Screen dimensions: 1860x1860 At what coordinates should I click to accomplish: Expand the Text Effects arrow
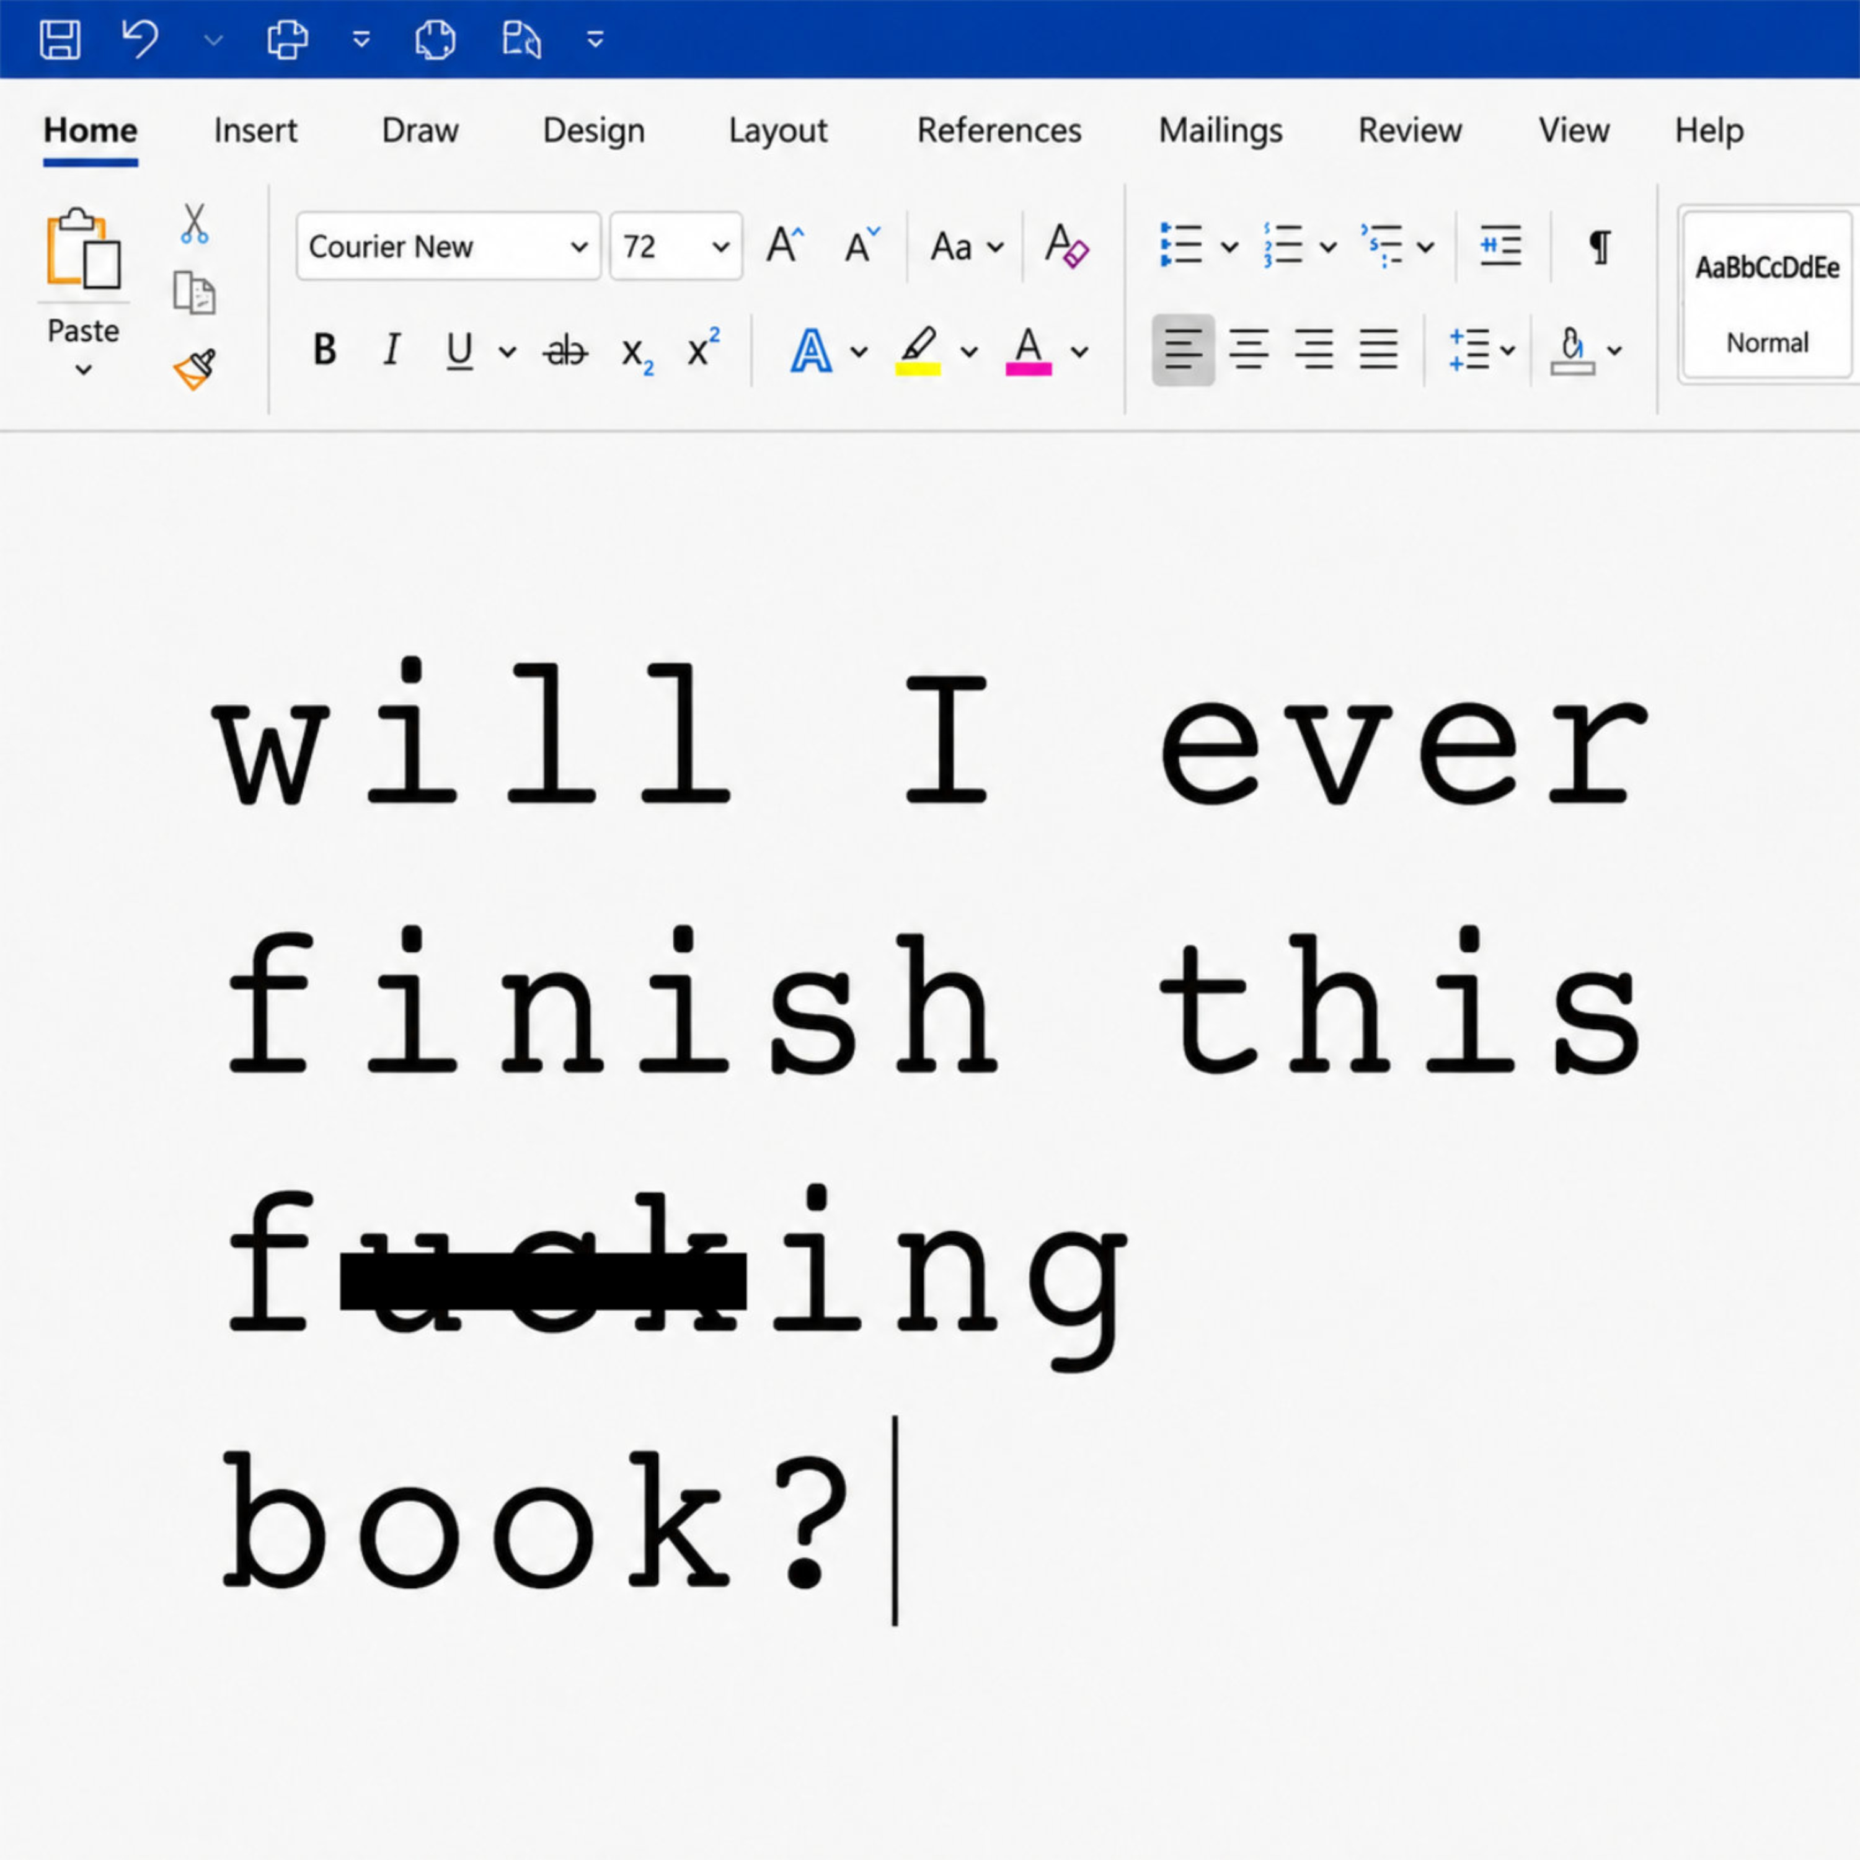(859, 352)
